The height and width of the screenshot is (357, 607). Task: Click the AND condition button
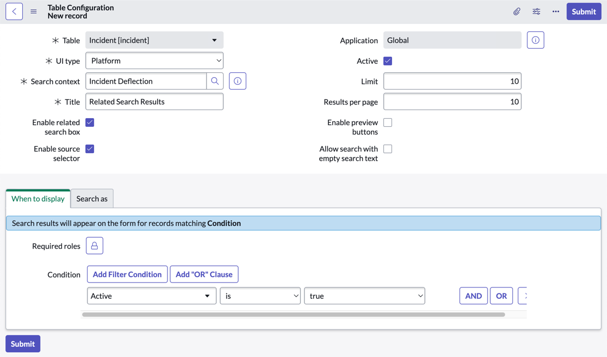pos(474,296)
